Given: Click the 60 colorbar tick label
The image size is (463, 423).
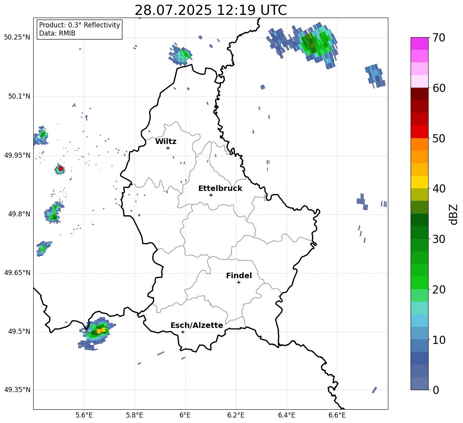Looking at the screenshot, I should [439, 88].
